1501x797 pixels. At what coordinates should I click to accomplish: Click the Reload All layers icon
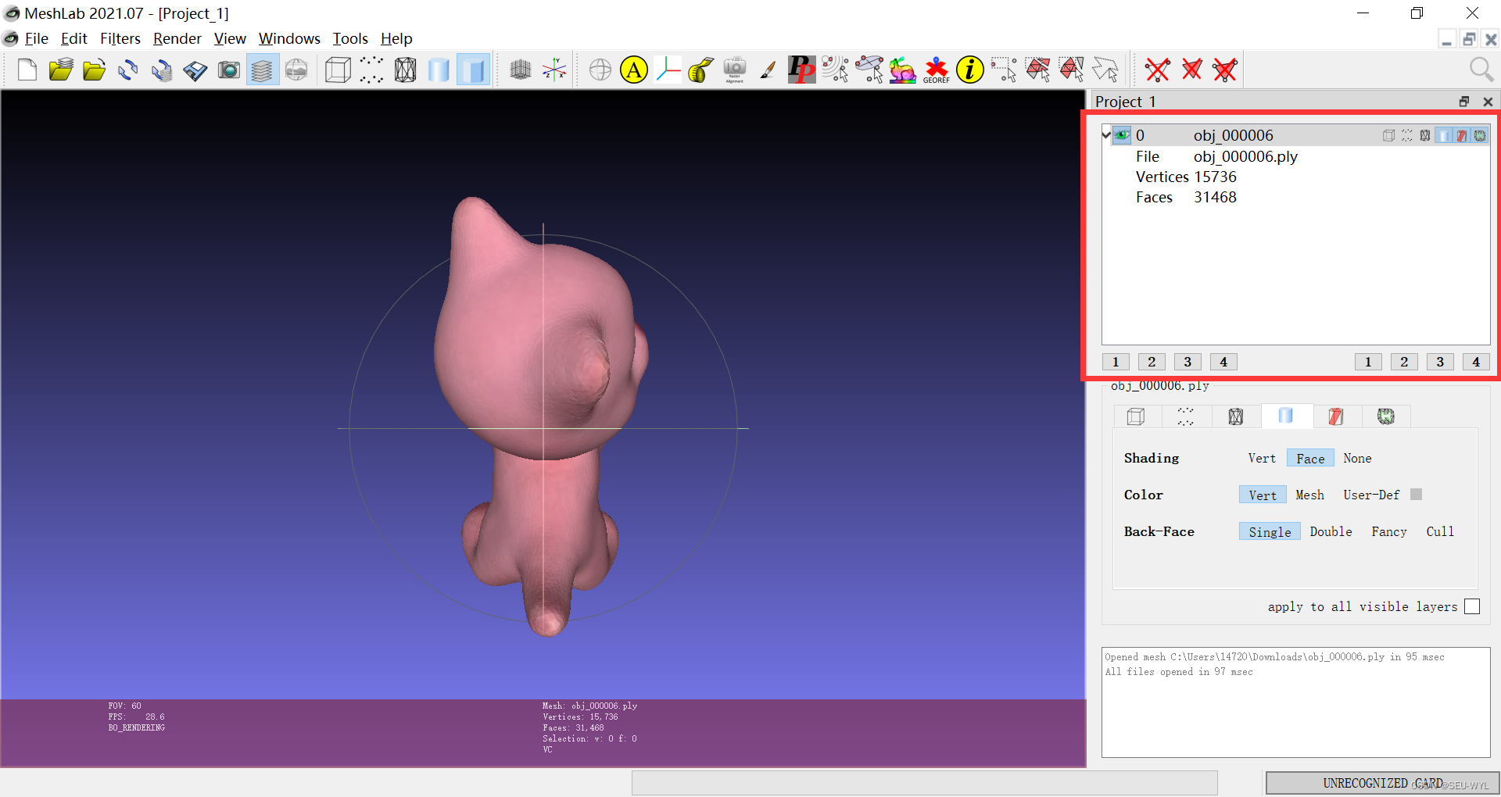click(162, 70)
